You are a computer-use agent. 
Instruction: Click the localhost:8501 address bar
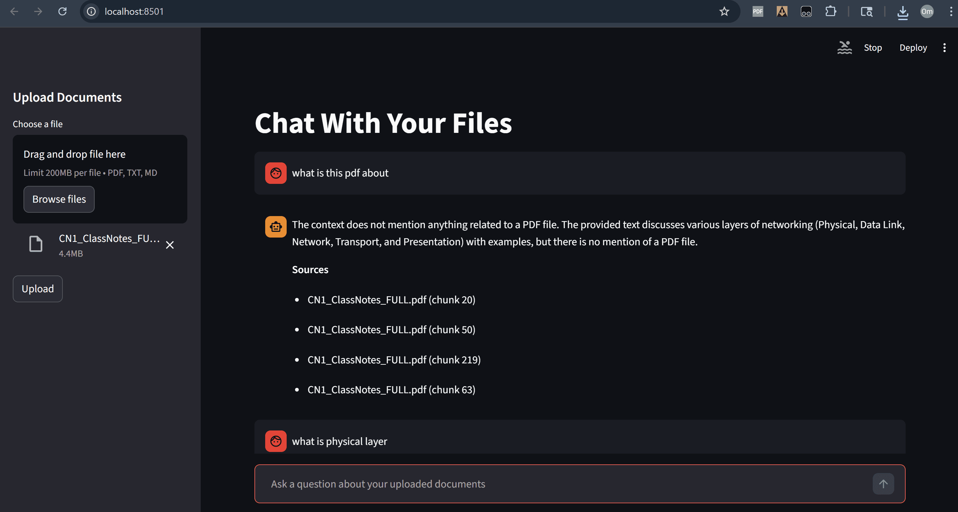click(402, 11)
